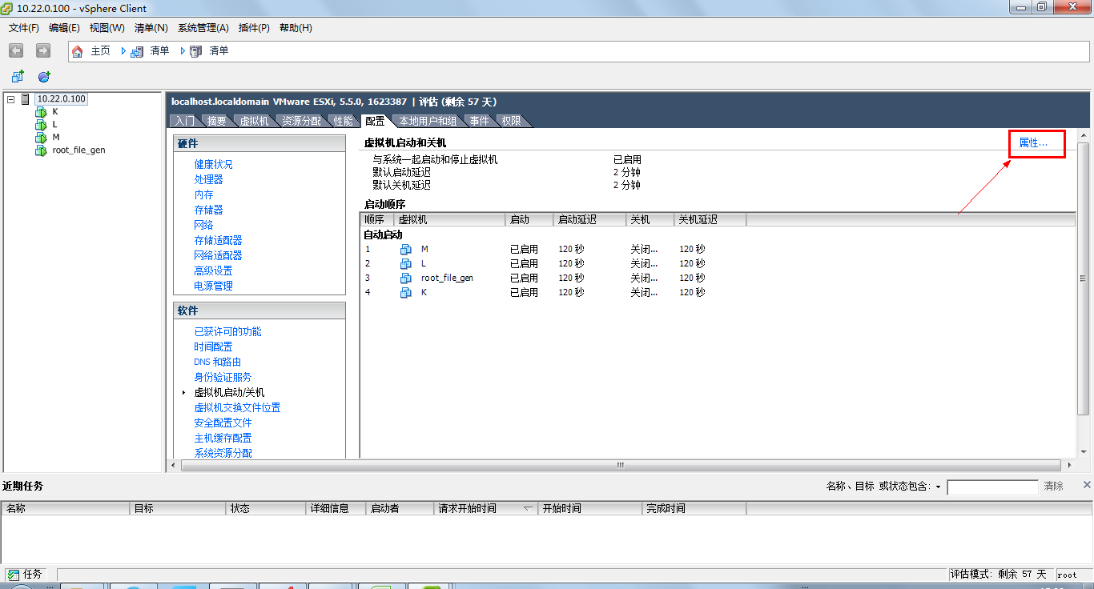Sort tasks by 请求开始时间 column header

click(x=485, y=508)
